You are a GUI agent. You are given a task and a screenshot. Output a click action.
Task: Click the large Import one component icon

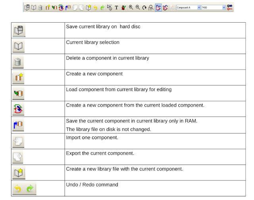(x=19, y=141)
